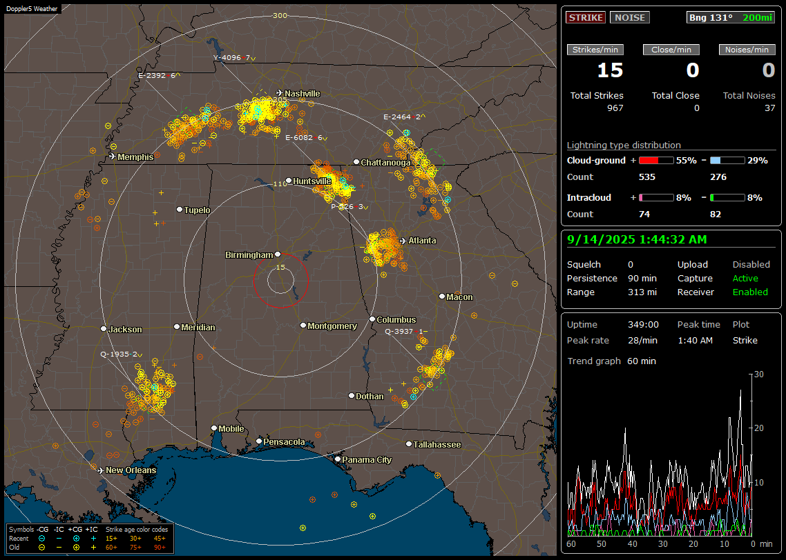Select the Close/min label button
Image resolution: width=786 pixels, height=560 pixels.
pyautogui.click(x=671, y=50)
